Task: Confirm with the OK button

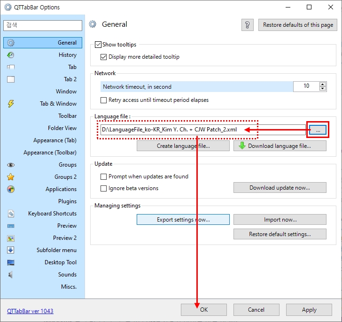Action: [204, 310]
